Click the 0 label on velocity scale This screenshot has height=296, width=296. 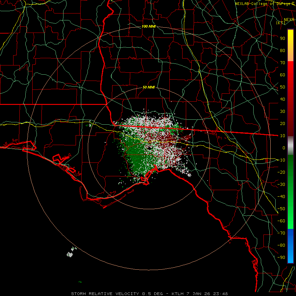click(284, 148)
